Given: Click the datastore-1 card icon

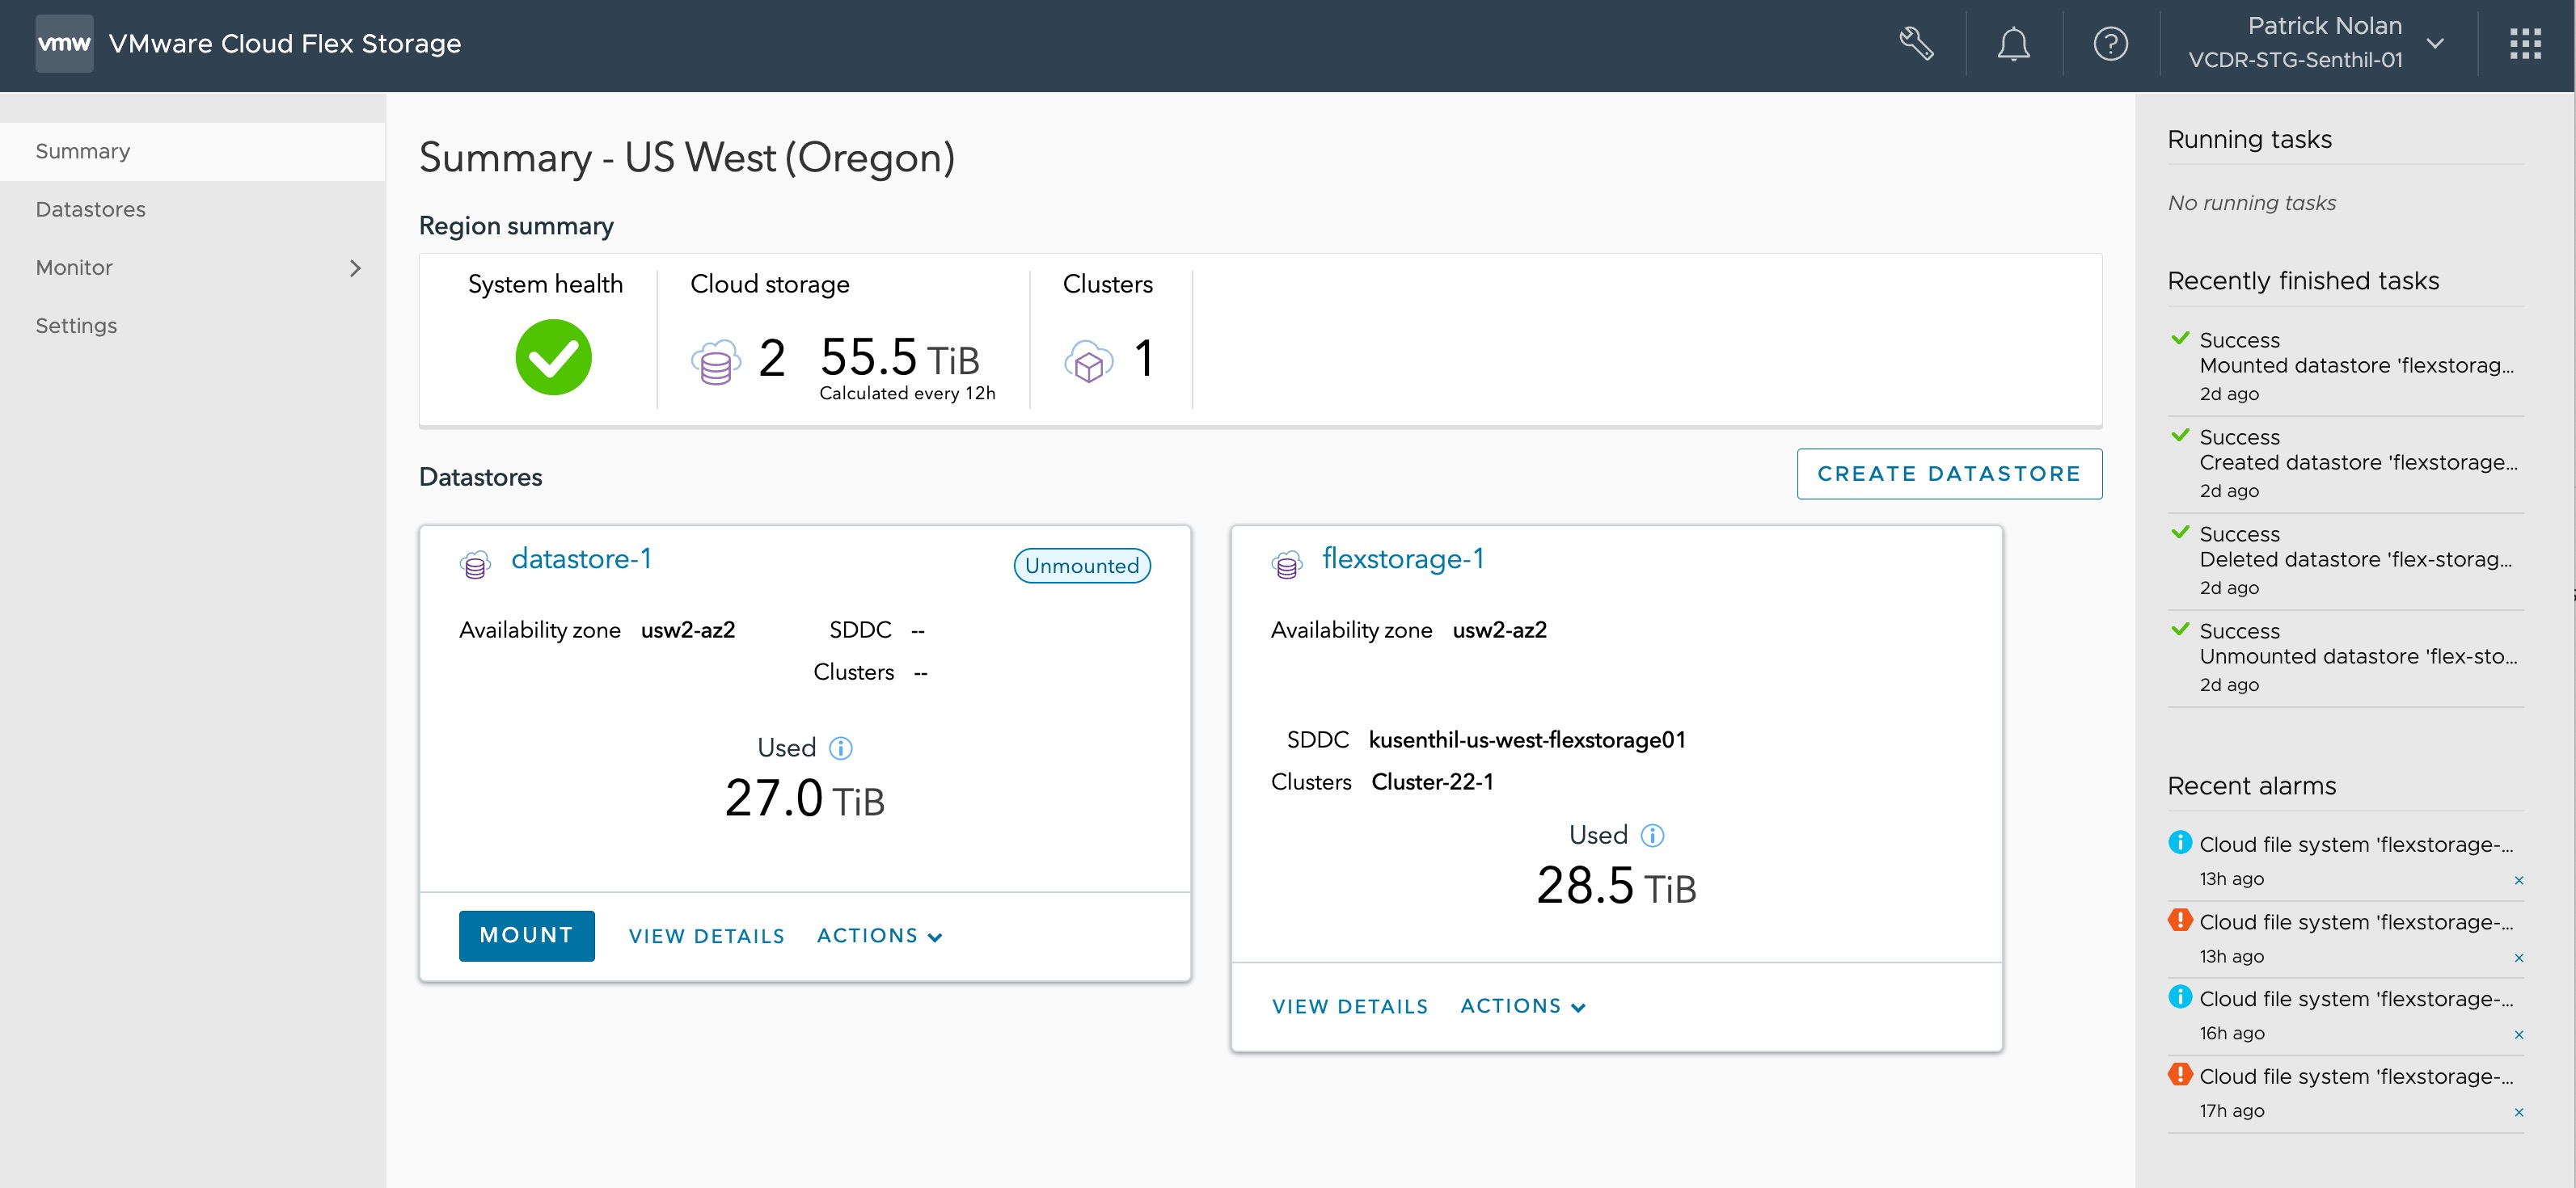Looking at the screenshot, I should coord(475,565).
